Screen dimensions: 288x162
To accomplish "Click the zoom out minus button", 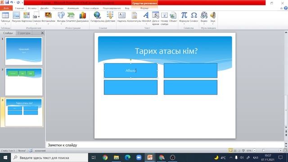I will pos(255,151).
